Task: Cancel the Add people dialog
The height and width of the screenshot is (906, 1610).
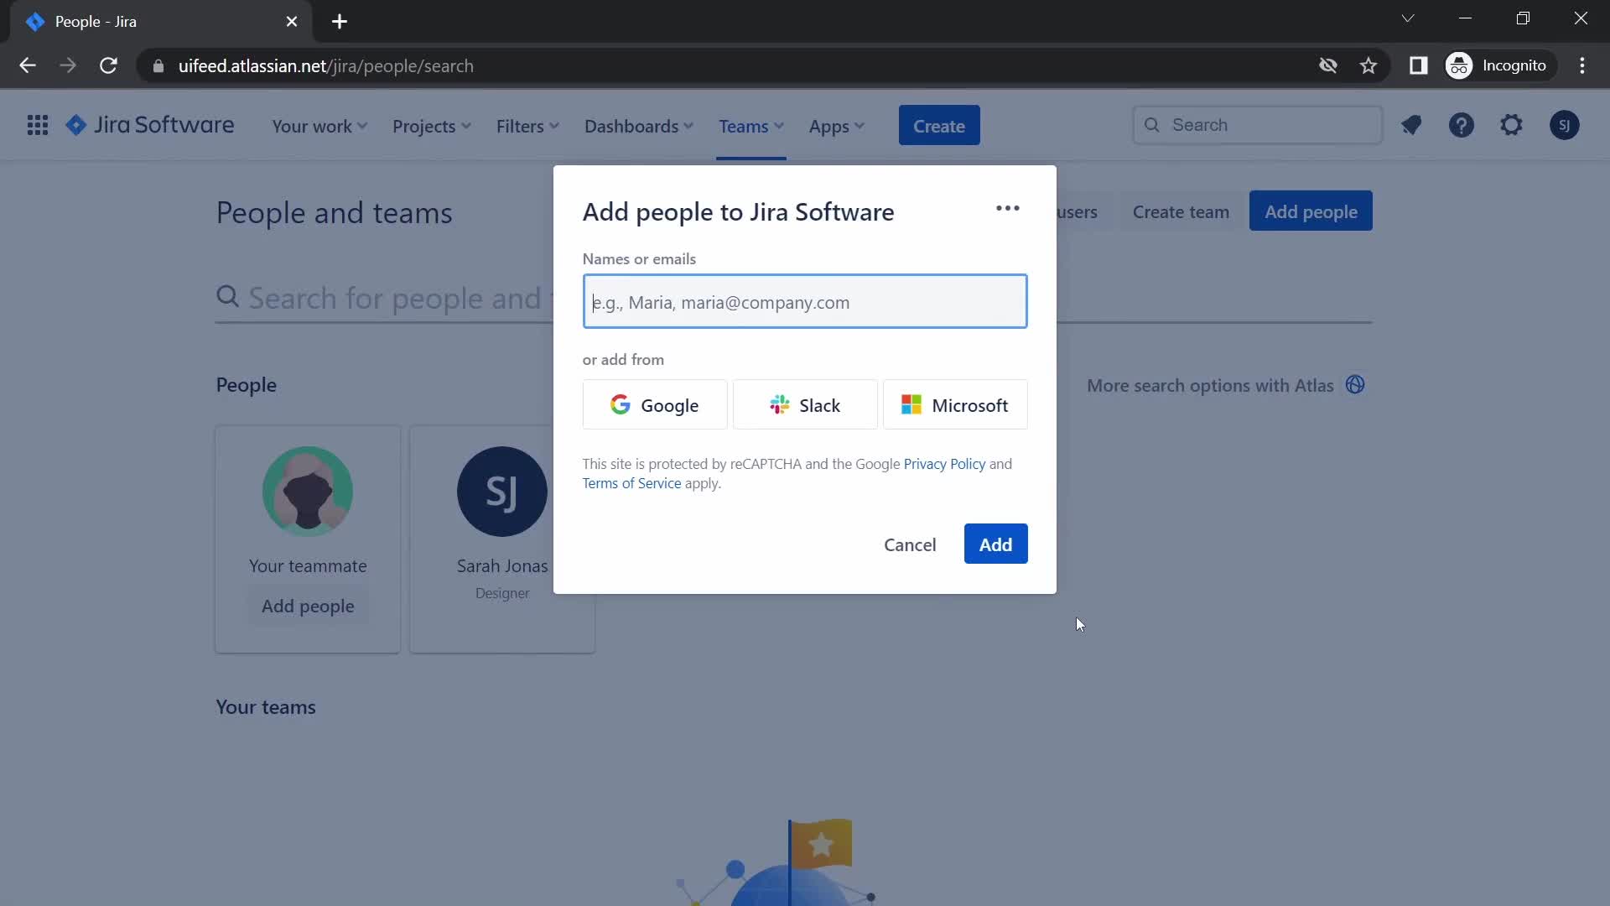Action: [910, 544]
